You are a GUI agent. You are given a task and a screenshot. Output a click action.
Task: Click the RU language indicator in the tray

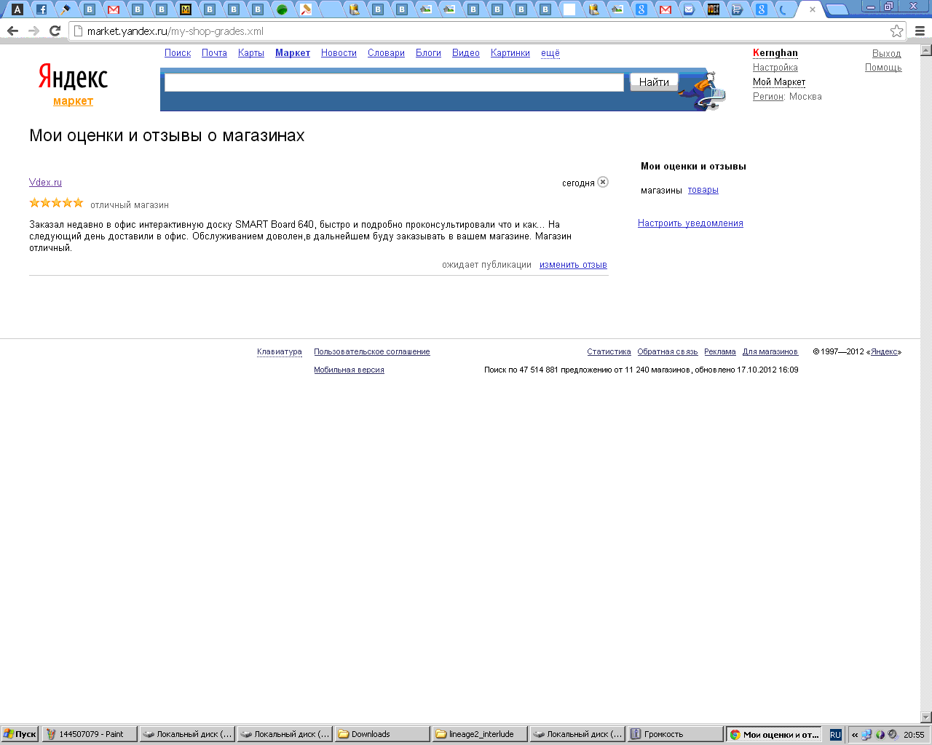835,735
